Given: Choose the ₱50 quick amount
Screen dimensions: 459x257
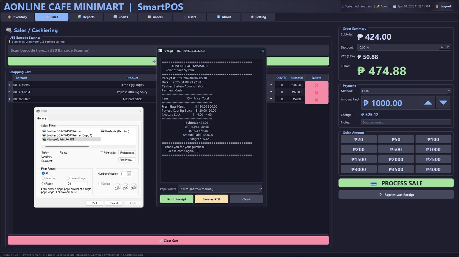Looking at the screenshot, I should [396, 139].
